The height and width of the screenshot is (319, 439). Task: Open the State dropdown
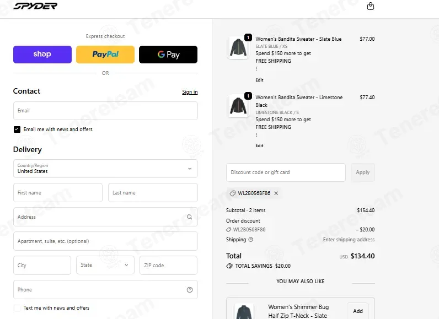(x=105, y=265)
